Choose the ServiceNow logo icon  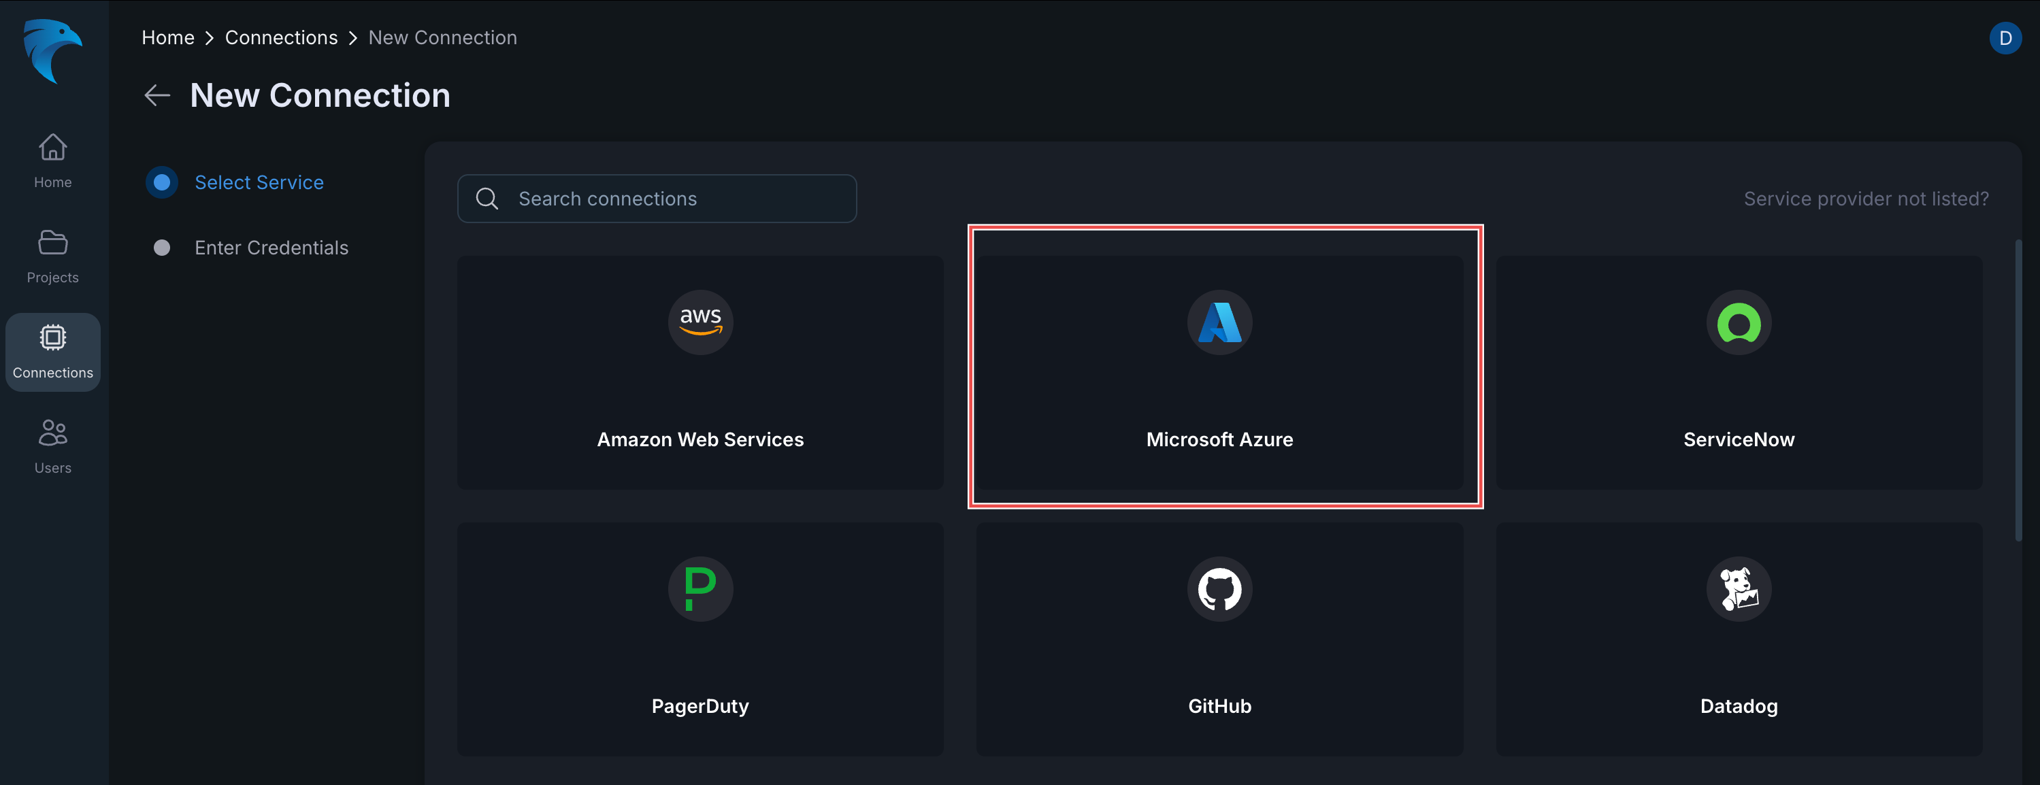click(x=1739, y=322)
